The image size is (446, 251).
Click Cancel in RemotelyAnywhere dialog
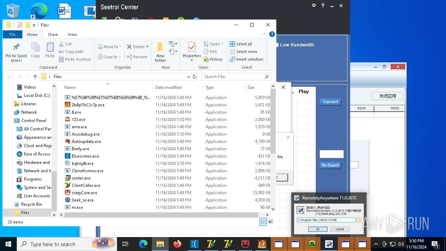[340, 229]
